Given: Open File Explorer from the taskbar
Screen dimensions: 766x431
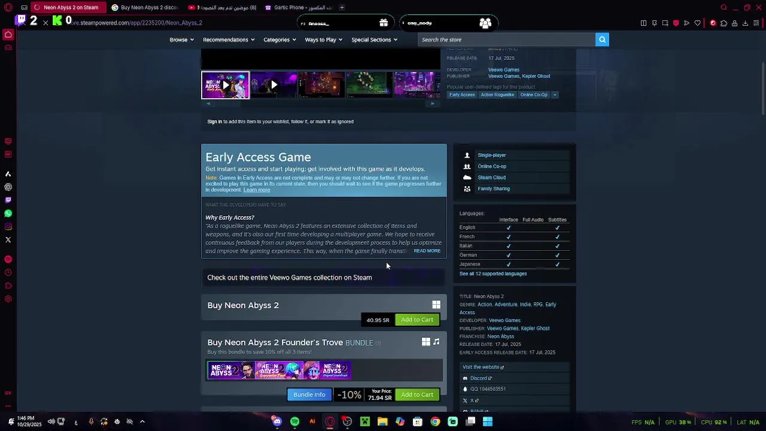Looking at the screenshot, I should point(382,421).
